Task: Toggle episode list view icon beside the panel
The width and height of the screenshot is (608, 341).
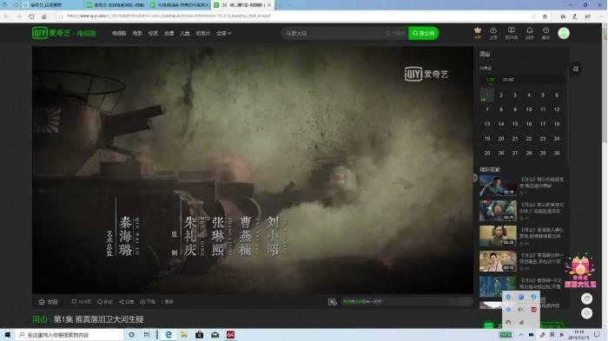Action: [x=575, y=69]
